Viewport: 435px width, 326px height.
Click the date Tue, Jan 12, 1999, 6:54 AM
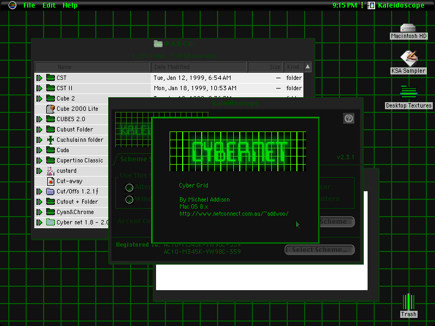pos(192,78)
